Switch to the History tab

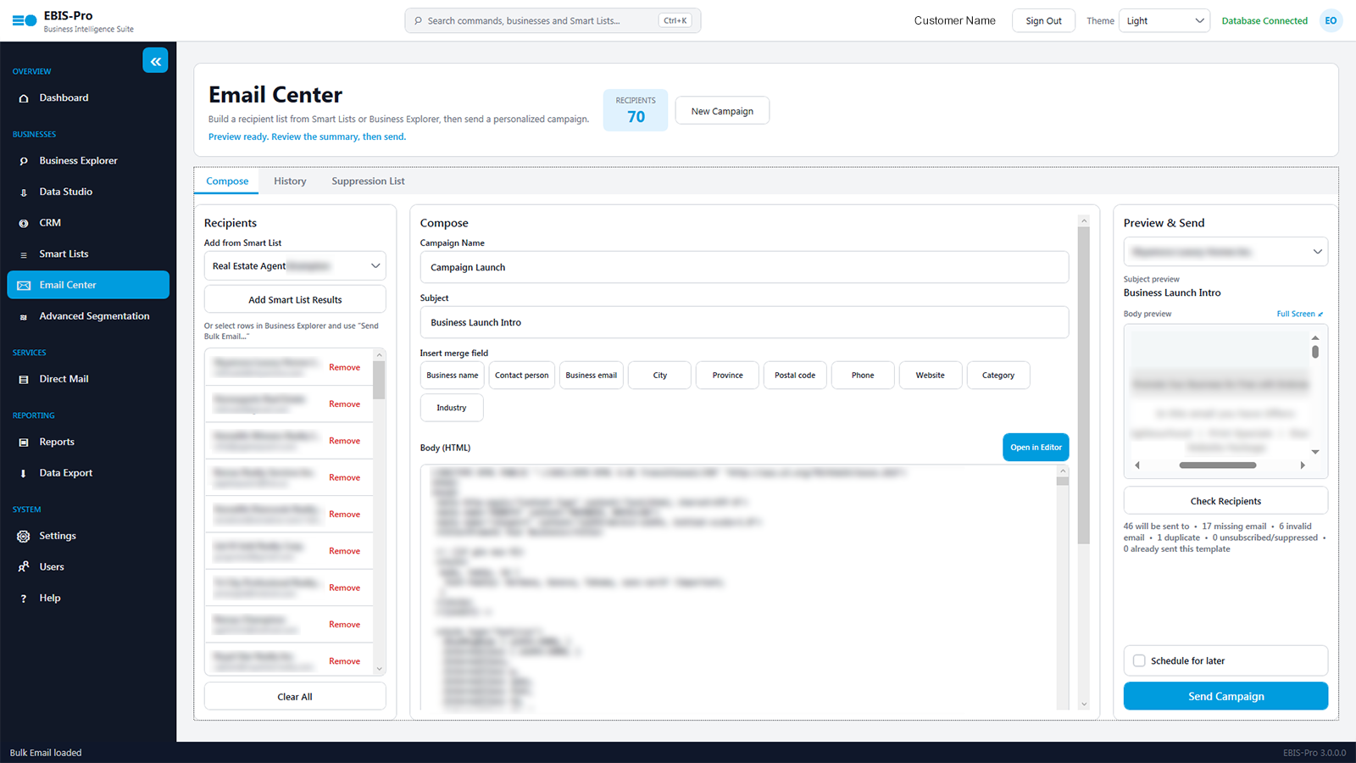[x=290, y=181]
